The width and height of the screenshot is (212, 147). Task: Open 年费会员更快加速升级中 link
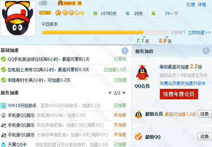[182, 83]
